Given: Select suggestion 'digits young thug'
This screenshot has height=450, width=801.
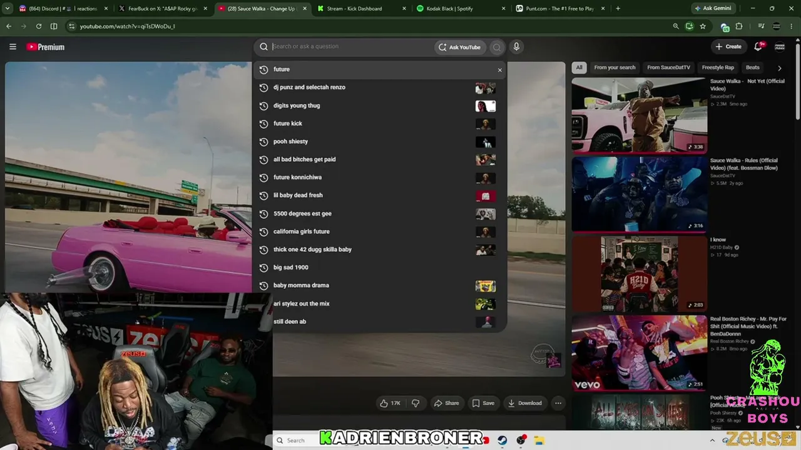Looking at the screenshot, I should pos(379,106).
